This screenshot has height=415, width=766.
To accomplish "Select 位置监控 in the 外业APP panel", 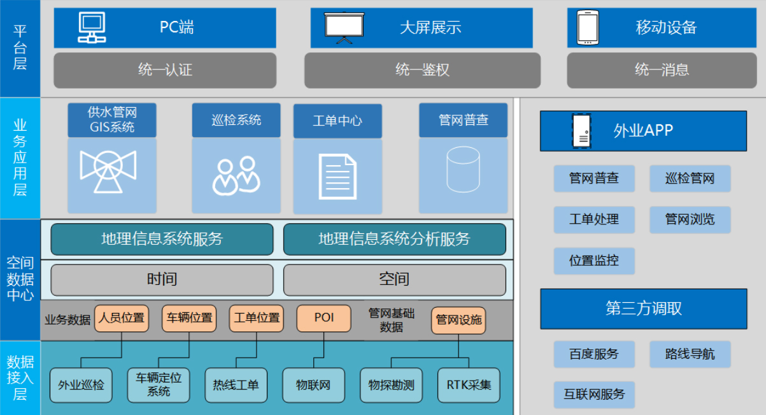I will click(x=593, y=261).
